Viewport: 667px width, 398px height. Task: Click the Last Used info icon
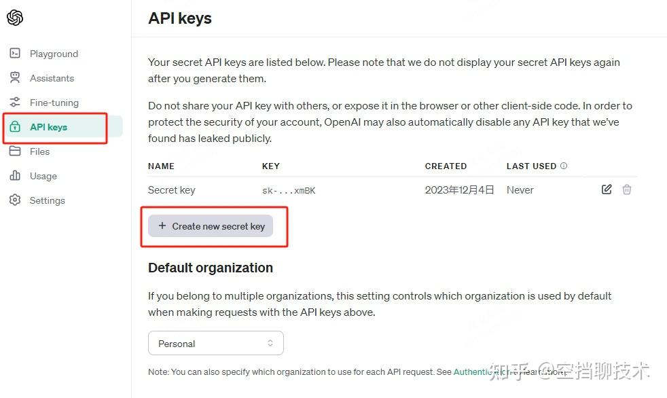[564, 166]
